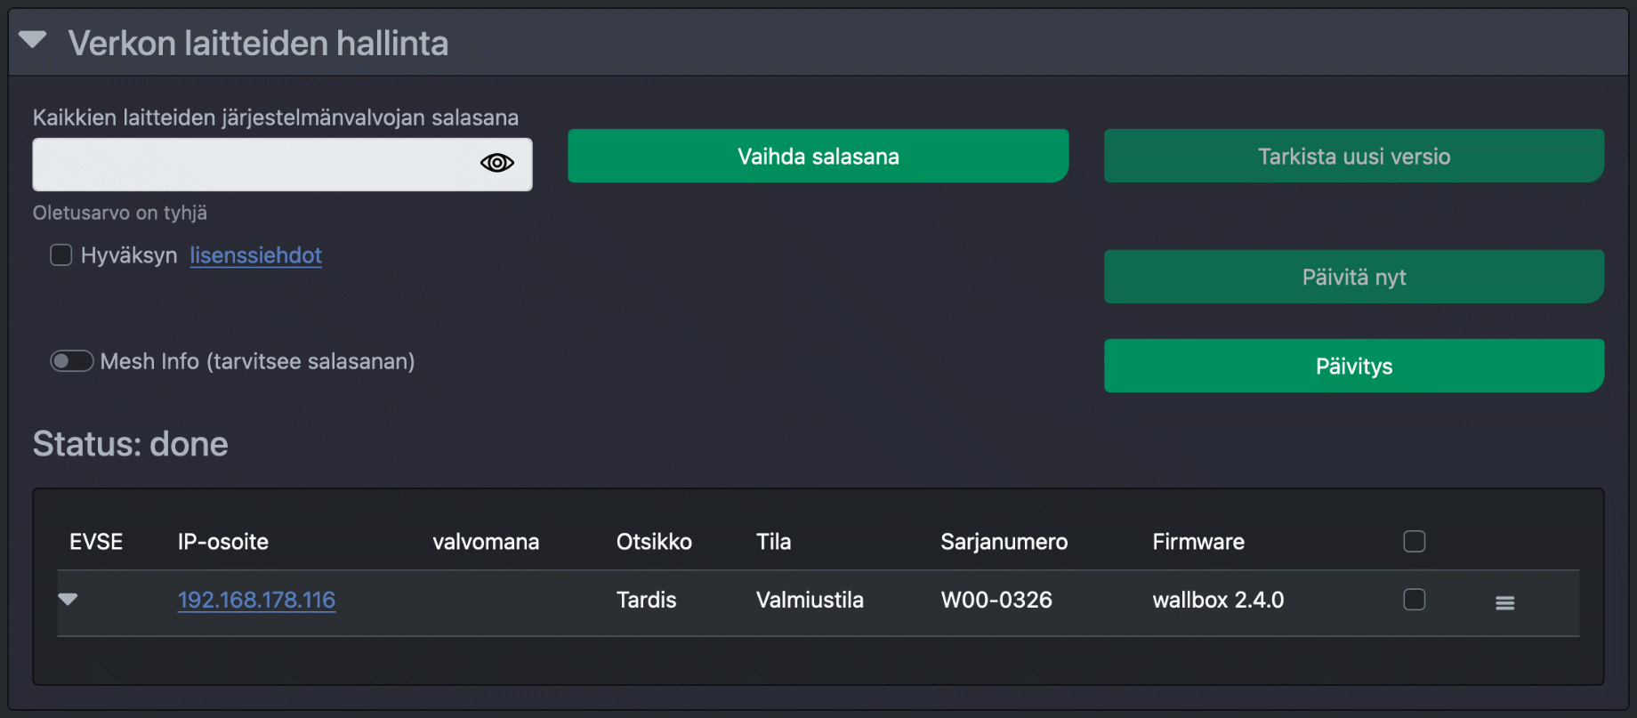Image resolution: width=1637 pixels, height=718 pixels.
Task: Enable the Mesh Info toggle switch
Action: point(72,361)
